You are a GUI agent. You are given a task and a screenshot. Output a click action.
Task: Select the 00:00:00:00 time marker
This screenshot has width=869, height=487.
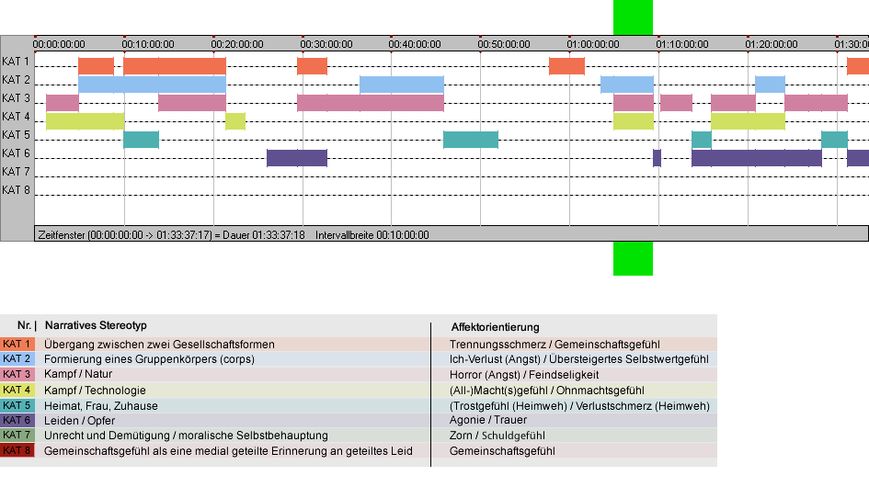coord(59,44)
